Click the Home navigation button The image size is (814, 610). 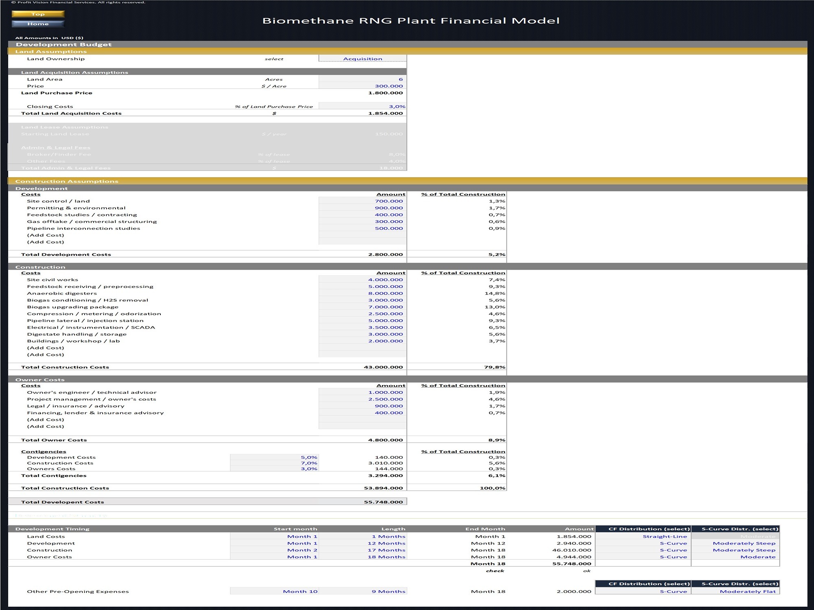coord(38,24)
